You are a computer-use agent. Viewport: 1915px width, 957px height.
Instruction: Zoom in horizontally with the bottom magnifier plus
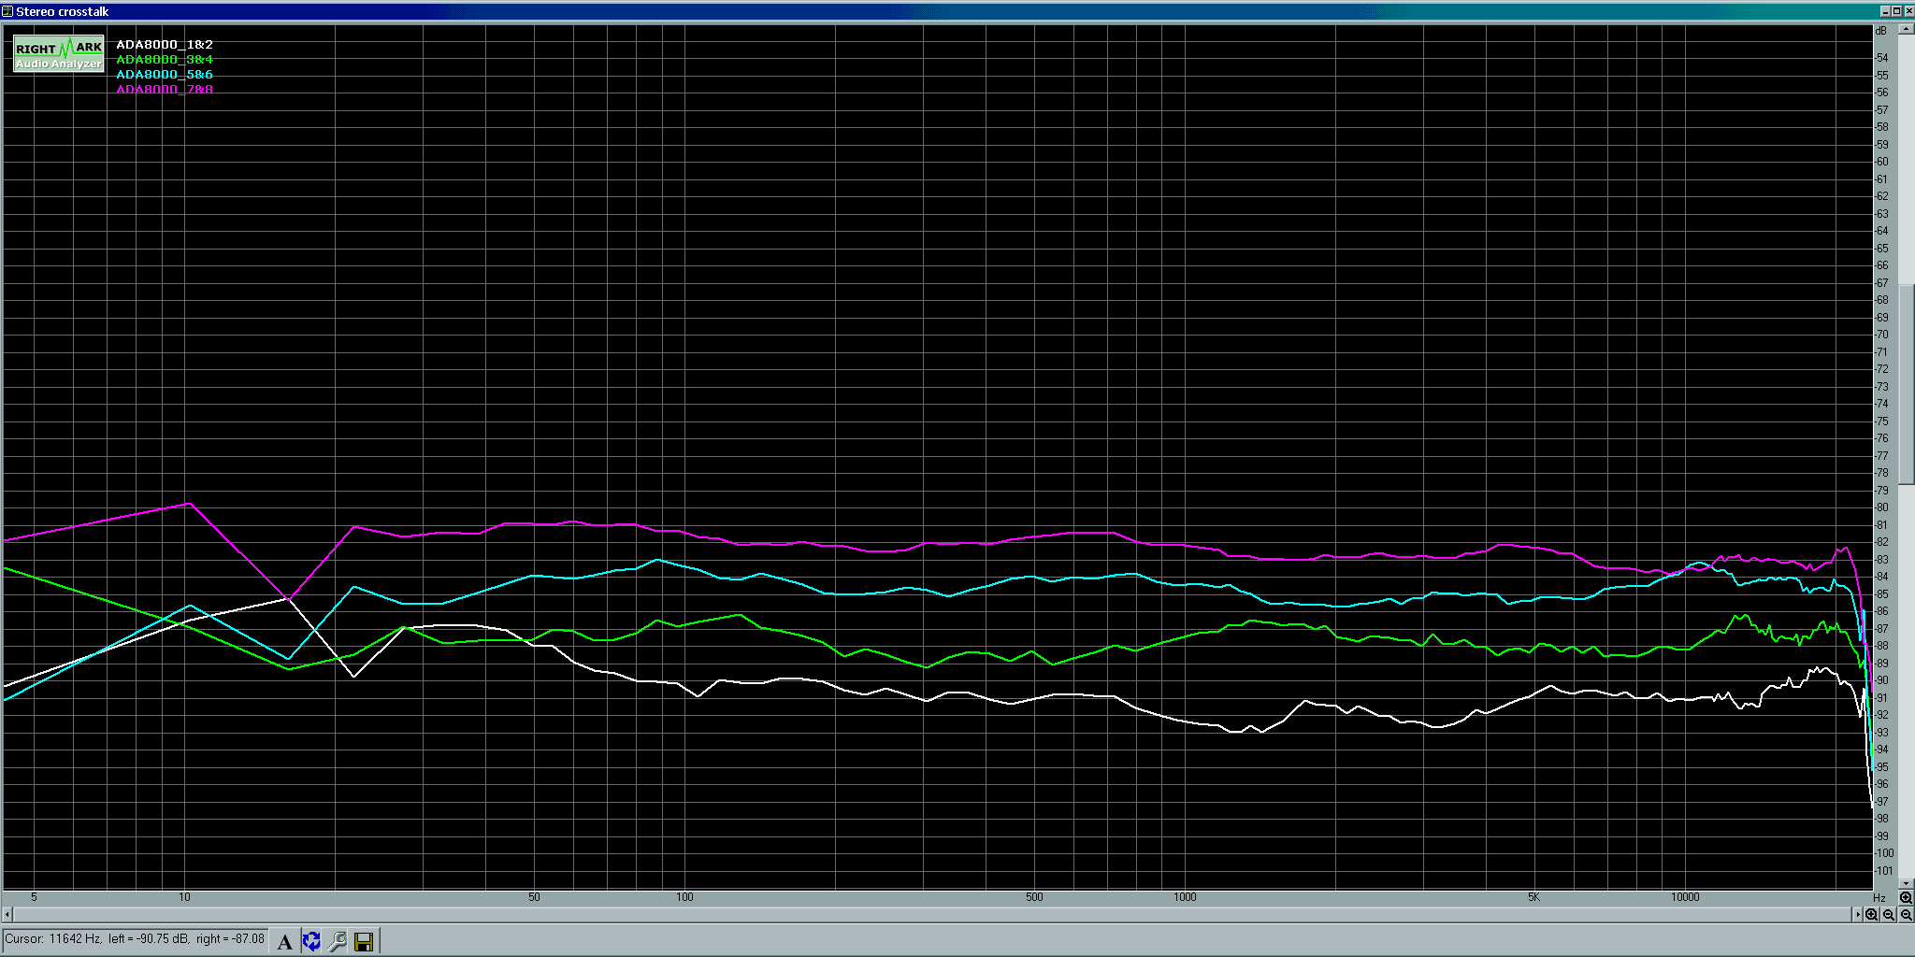tap(1872, 915)
